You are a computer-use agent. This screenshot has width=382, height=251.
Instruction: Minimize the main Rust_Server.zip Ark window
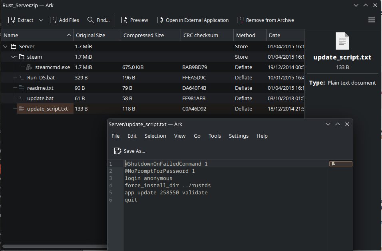(356, 5)
